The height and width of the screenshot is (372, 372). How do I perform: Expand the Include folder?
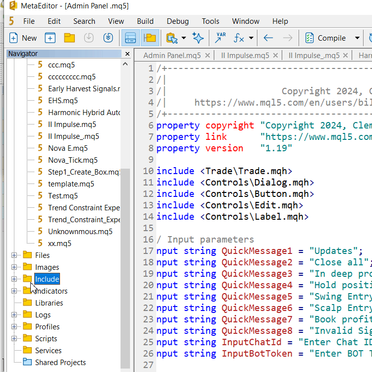[14, 279]
